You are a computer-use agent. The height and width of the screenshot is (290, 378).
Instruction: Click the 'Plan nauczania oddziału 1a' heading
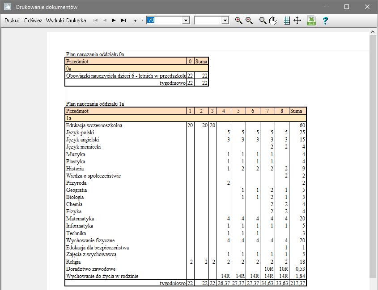pos(95,104)
